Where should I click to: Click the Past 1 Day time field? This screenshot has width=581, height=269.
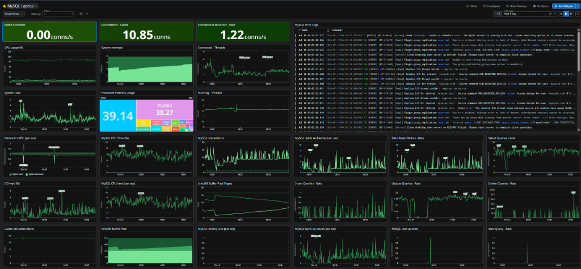point(526,14)
